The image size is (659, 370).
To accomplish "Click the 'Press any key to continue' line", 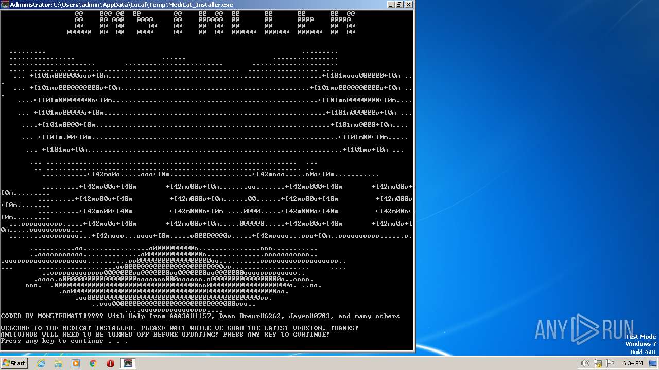I will click(64, 341).
